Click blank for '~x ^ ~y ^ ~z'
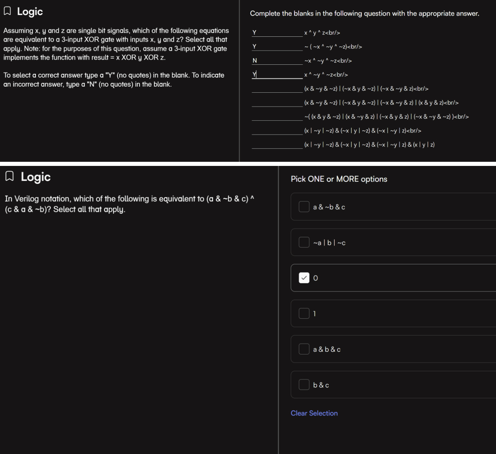 277,61
